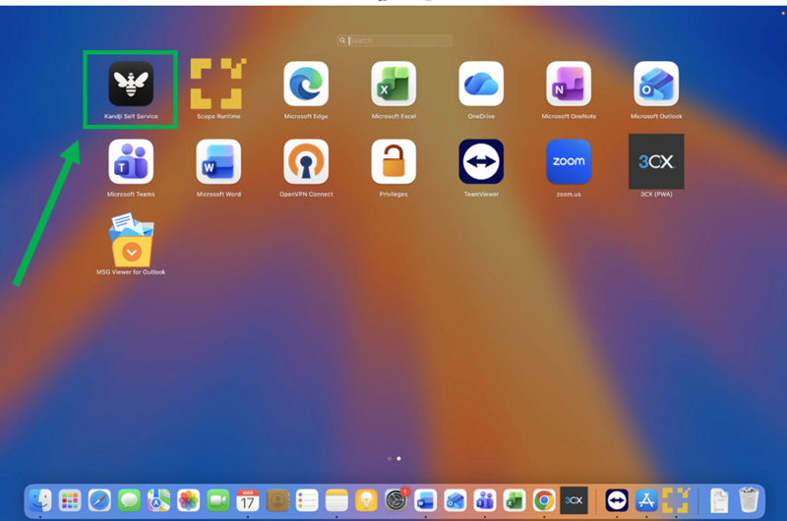Open Contacts from the Dock

click(x=277, y=500)
